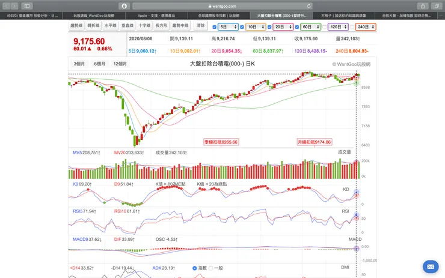Screen dimensions: 445x278
Task: Click the 高9,216.74 high price
Action: 223,39
